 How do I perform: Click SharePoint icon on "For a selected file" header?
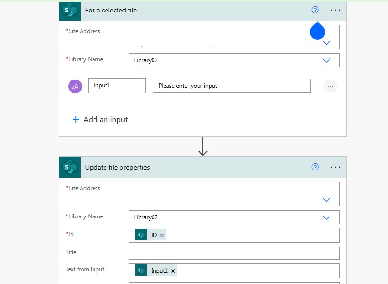point(70,11)
